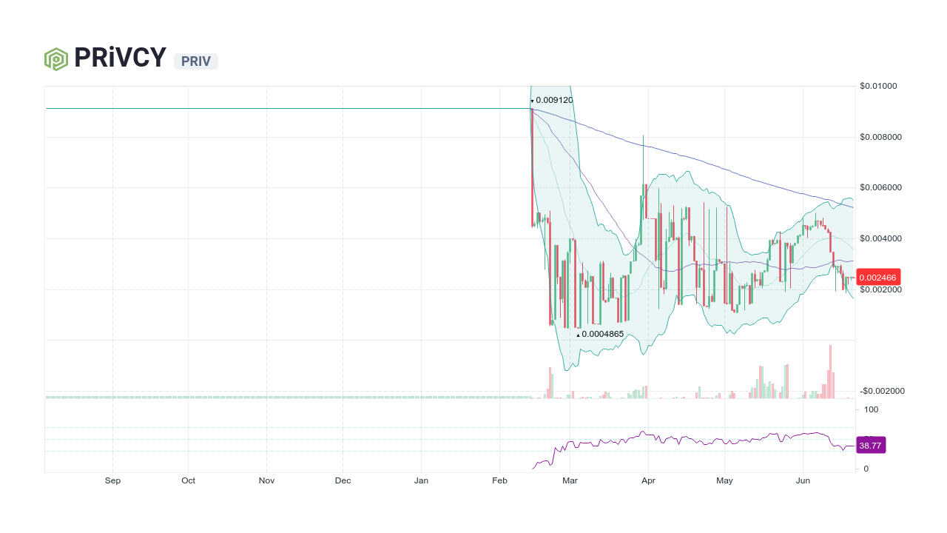Viewport: 947px width, 533px height.
Task: Click the low marker 0.0004865
Action: (600, 334)
